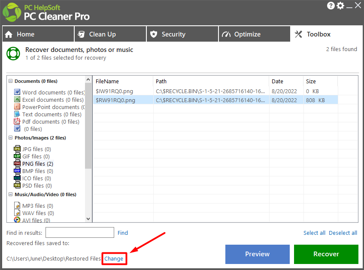Click the Pdf documents icon
This screenshot has height=270, width=364.
coord(17,121)
